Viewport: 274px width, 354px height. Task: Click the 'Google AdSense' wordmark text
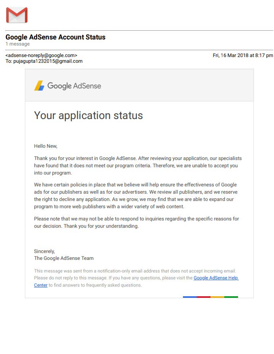[x=74, y=86]
